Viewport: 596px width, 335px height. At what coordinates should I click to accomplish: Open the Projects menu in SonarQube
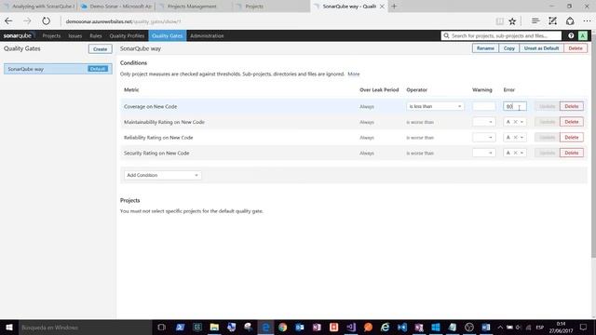[51, 35]
